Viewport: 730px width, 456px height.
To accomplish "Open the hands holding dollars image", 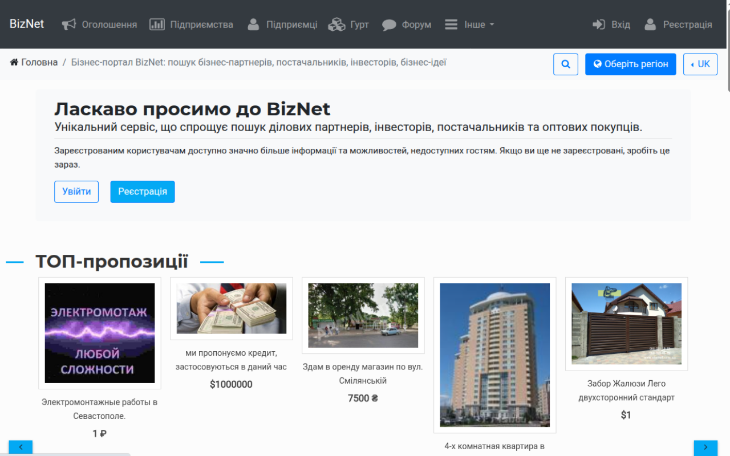I will click(x=232, y=308).
